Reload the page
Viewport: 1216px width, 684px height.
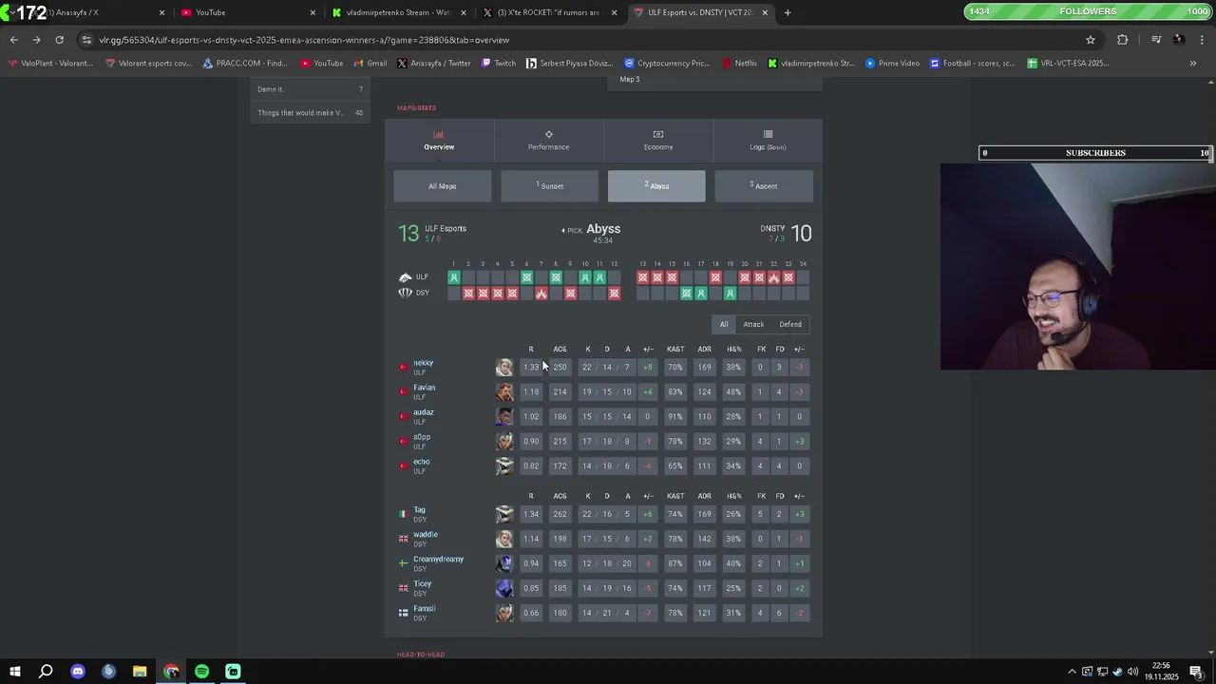click(x=59, y=40)
